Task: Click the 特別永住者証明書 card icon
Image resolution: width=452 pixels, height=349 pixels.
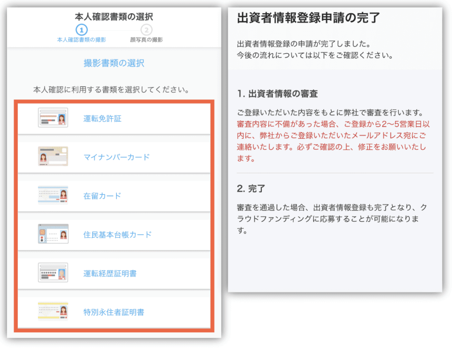Action: [x=53, y=312]
